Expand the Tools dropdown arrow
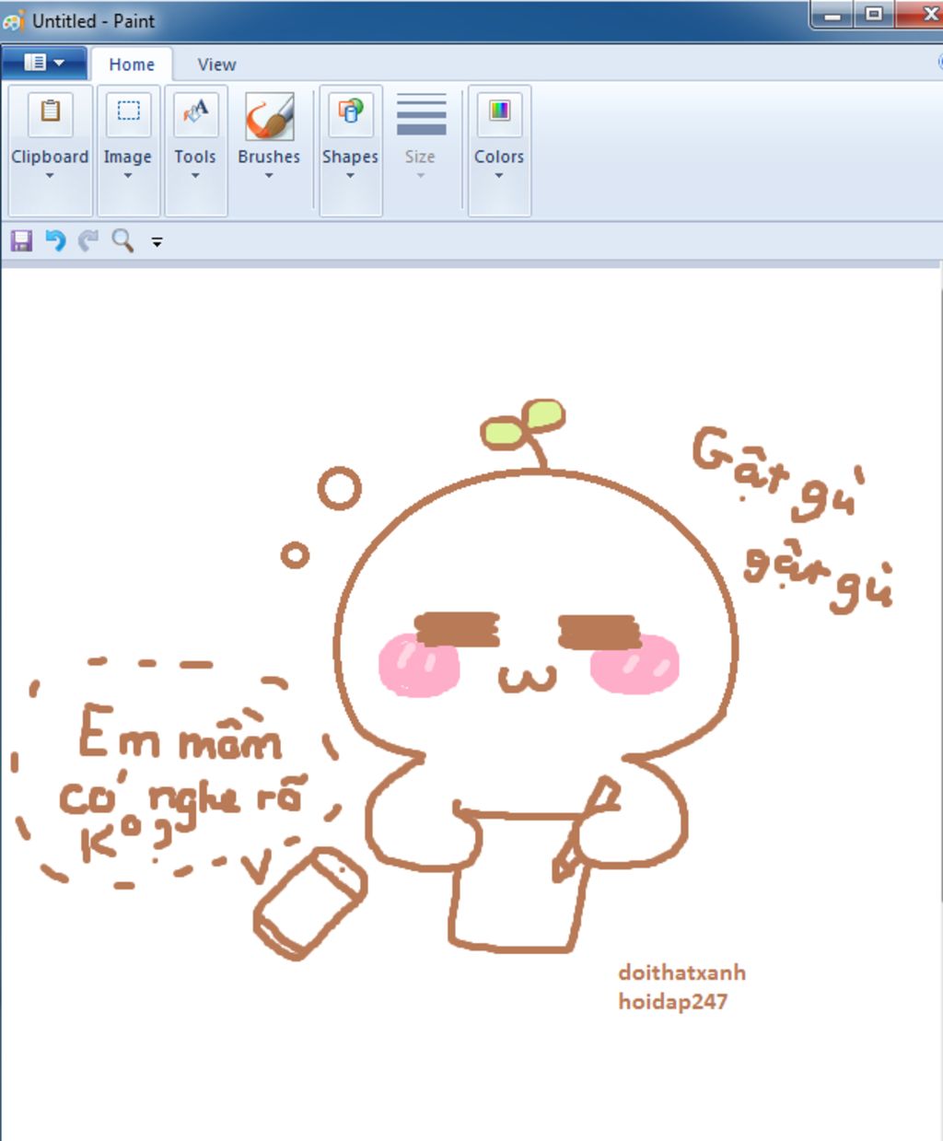Image resolution: width=943 pixels, height=1141 pixels. (x=195, y=176)
